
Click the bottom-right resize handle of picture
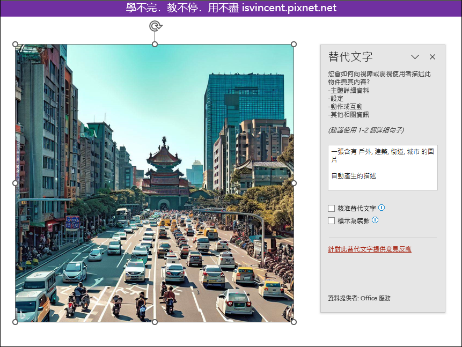(x=294, y=322)
